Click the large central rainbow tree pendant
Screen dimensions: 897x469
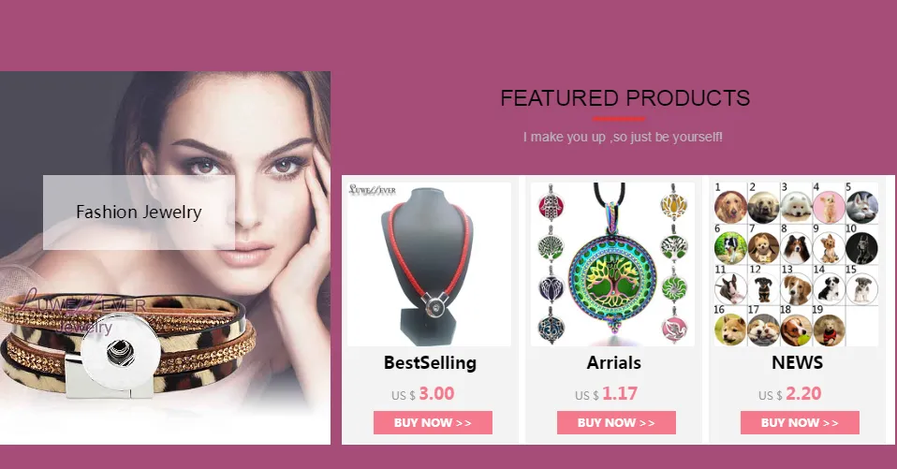612,268
